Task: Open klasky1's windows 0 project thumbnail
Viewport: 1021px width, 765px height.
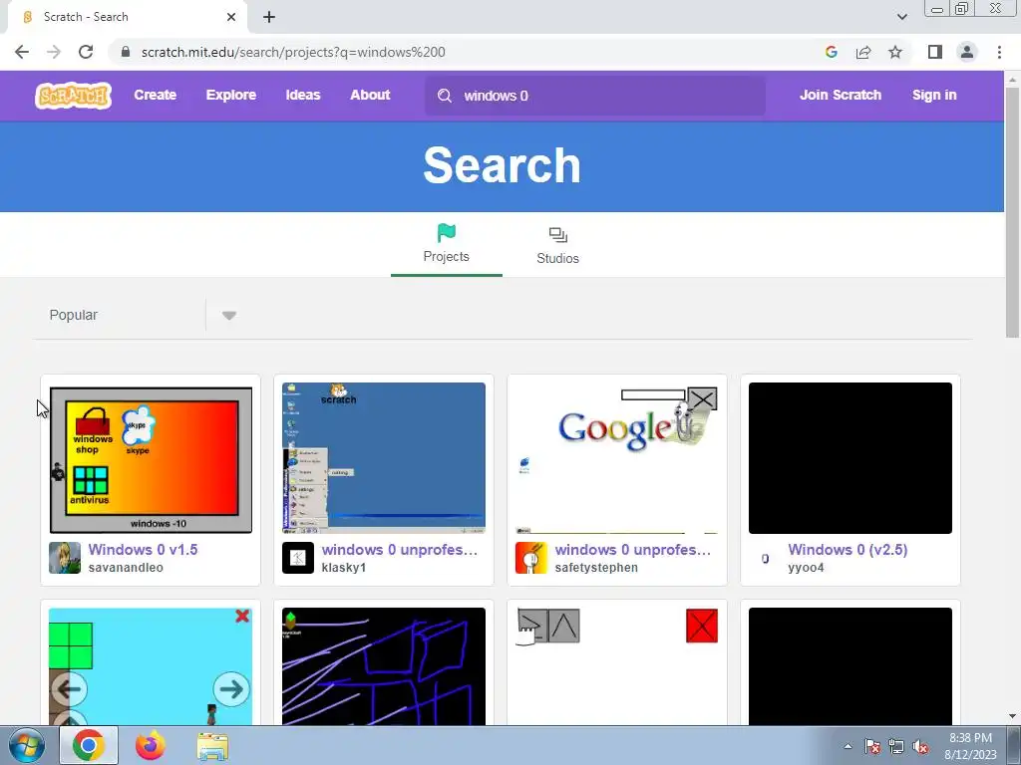Action: click(384, 458)
